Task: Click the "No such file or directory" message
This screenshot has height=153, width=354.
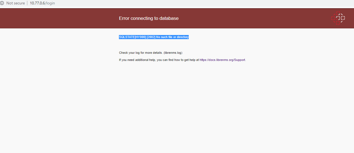Action: [x=172, y=37]
